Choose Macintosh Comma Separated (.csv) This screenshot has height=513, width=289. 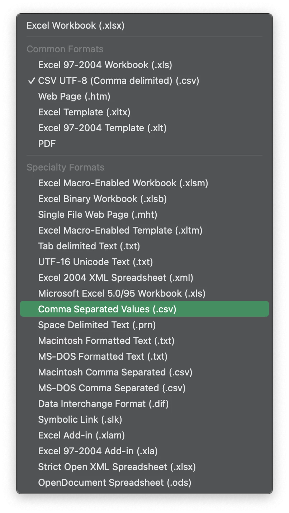click(x=144, y=372)
